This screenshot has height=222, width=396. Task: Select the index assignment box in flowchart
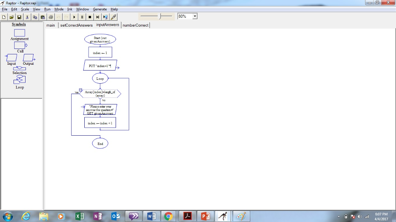point(100,52)
